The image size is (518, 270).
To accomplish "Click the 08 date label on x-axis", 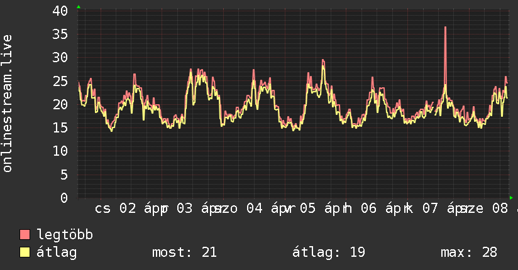I will (500, 208).
